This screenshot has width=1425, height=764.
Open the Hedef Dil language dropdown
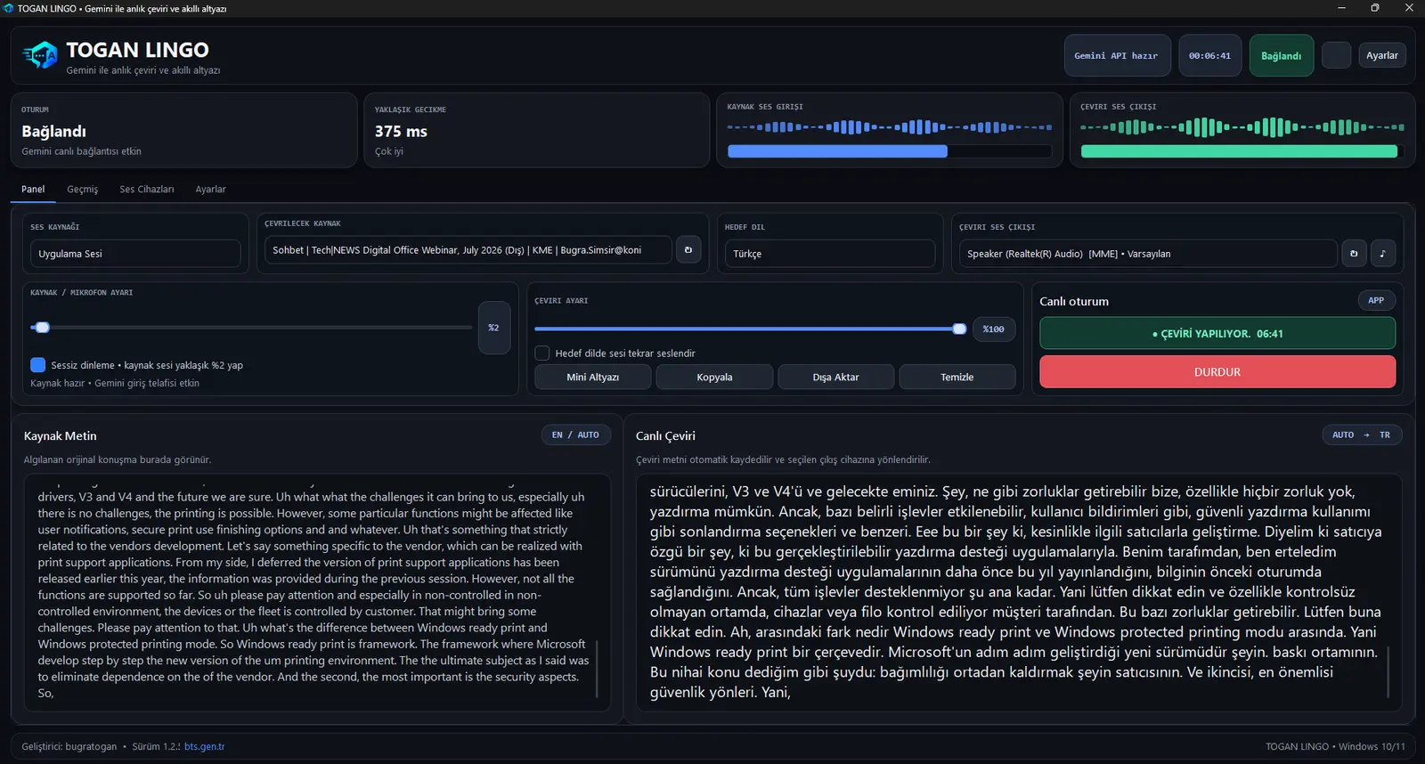click(829, 254)
